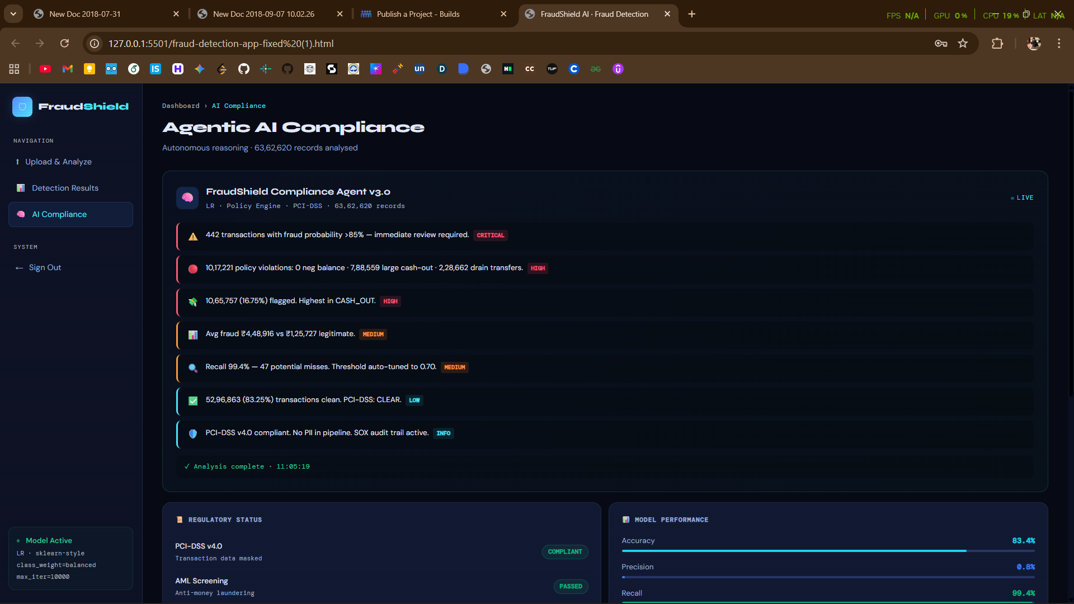Click the HIGH badge on CASH_OUT alert
The width and height of the screenshot is (1074, 604).
pos(390,301)
